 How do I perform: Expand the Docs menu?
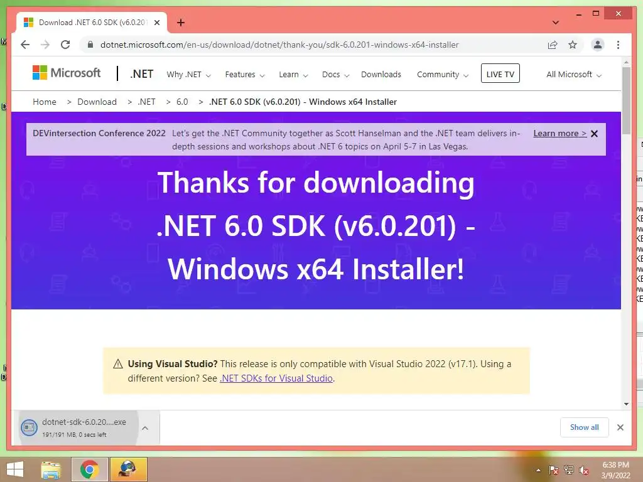click(335, 75)
